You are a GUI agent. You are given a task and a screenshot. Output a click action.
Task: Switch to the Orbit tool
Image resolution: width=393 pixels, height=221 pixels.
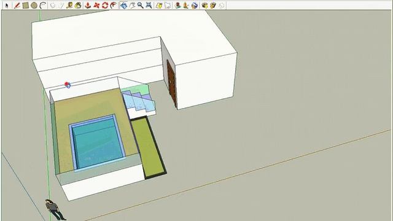point(123,6)
